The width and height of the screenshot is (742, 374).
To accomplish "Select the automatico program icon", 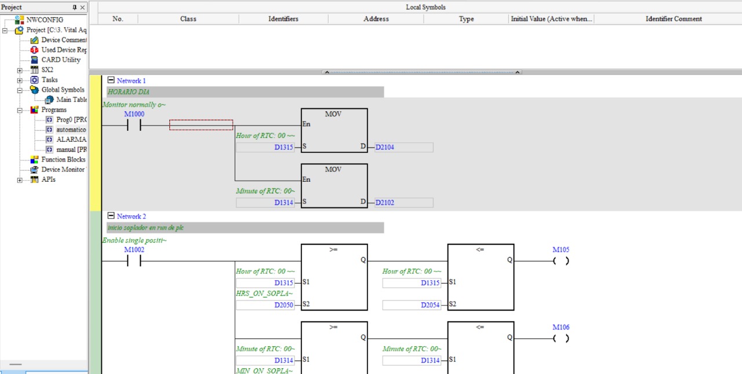I will coord(49,130).
